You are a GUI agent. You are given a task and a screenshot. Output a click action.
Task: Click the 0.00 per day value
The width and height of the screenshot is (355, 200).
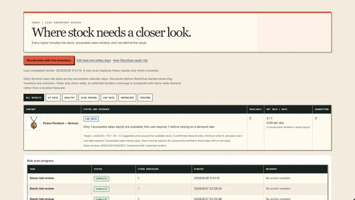[275, 123]
